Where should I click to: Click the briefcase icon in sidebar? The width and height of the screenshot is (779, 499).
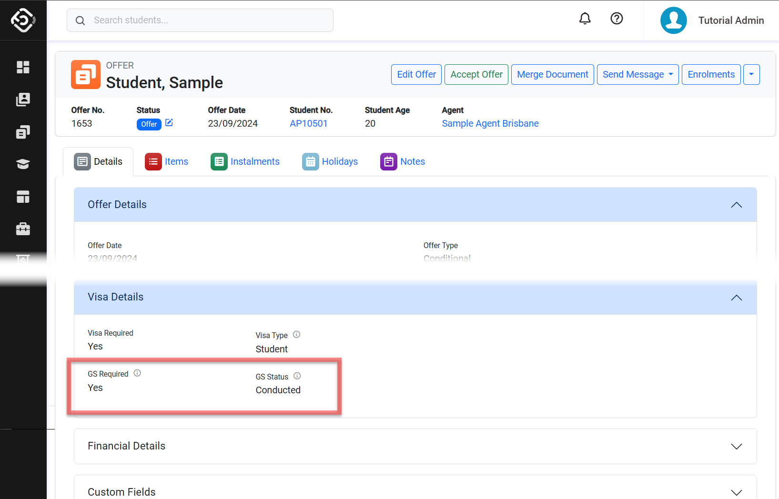coord(23,229)
